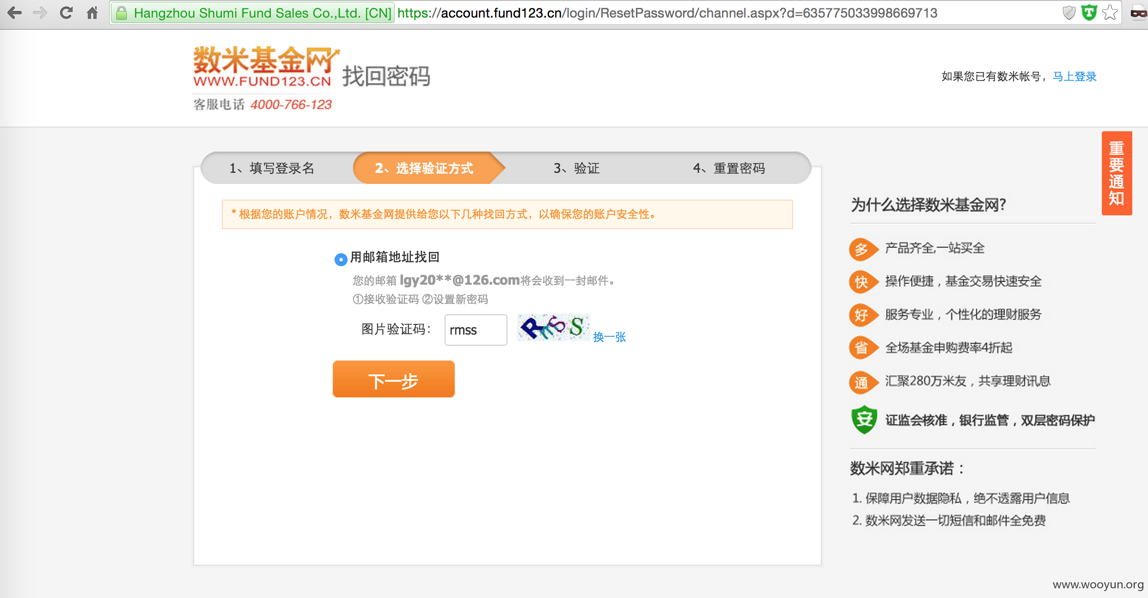Click the orange 好 badge icon
This screenshot has height=598, width=1148.
[x=863, y=315]
